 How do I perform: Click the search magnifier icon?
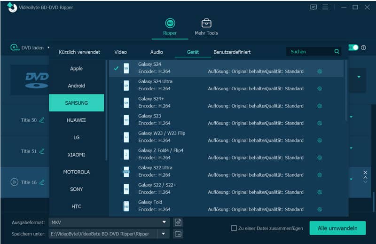(x=337, y=51)
